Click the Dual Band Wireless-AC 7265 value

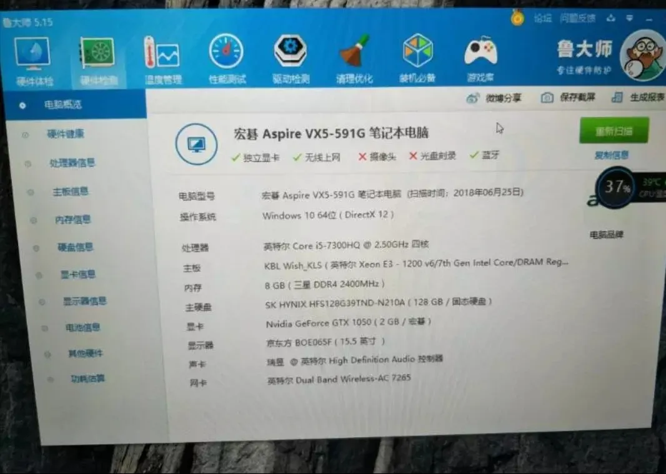tap(339, 379)
